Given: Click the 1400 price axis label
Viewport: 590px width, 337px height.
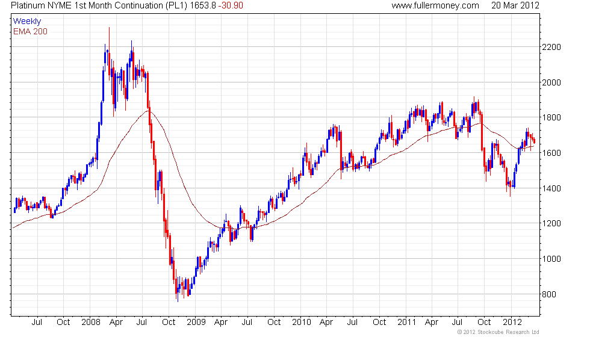Looking at the screenshot, I should point(551,188).
